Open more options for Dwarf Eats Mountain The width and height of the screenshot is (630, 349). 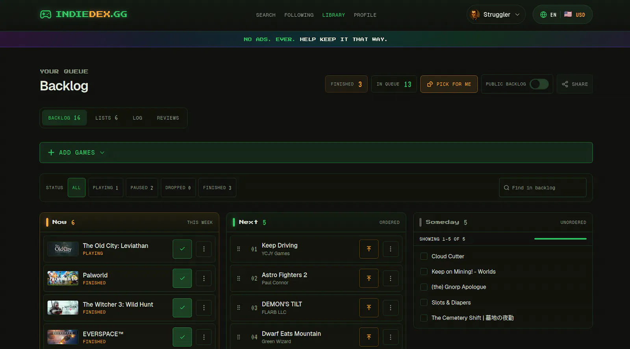click(391, 337)
